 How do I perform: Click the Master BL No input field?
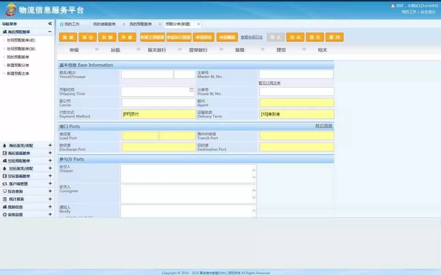tap(296, 73)
